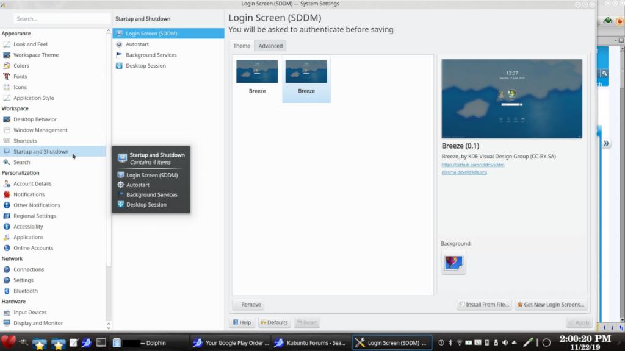Click the Install From File button
This screenshot has height=351, width=625.
click(484, 305)
